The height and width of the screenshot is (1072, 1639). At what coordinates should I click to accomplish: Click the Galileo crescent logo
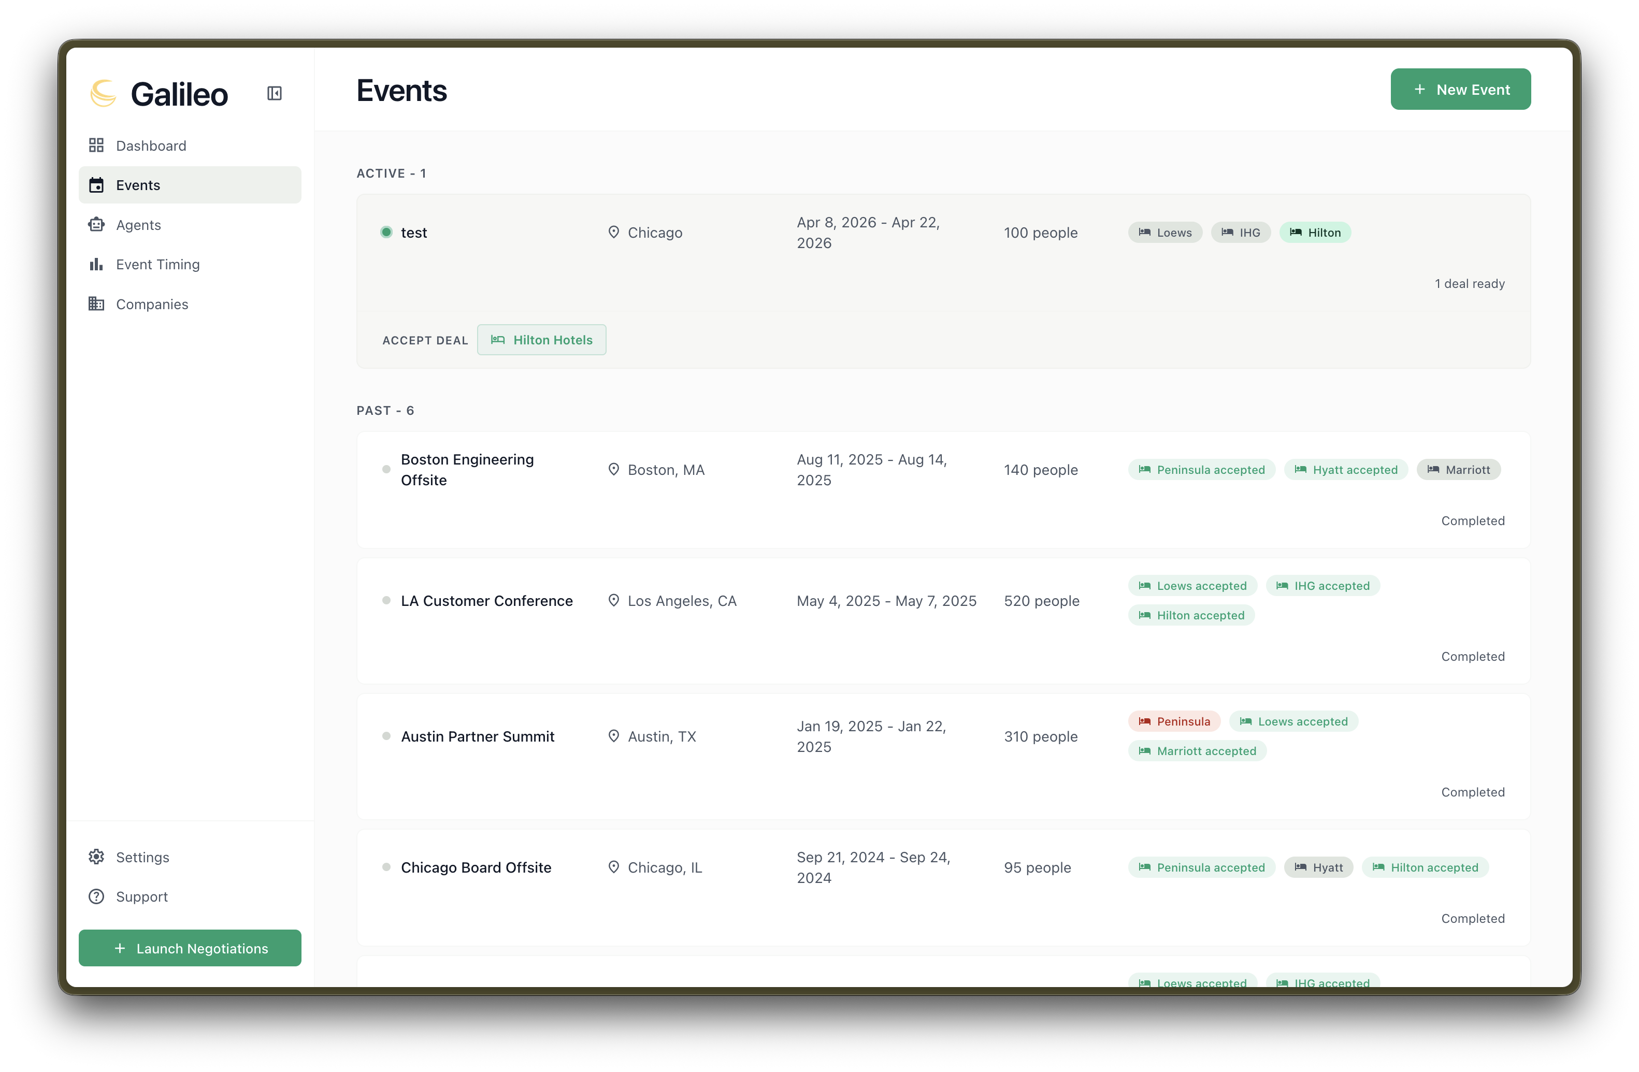(103, 93)
